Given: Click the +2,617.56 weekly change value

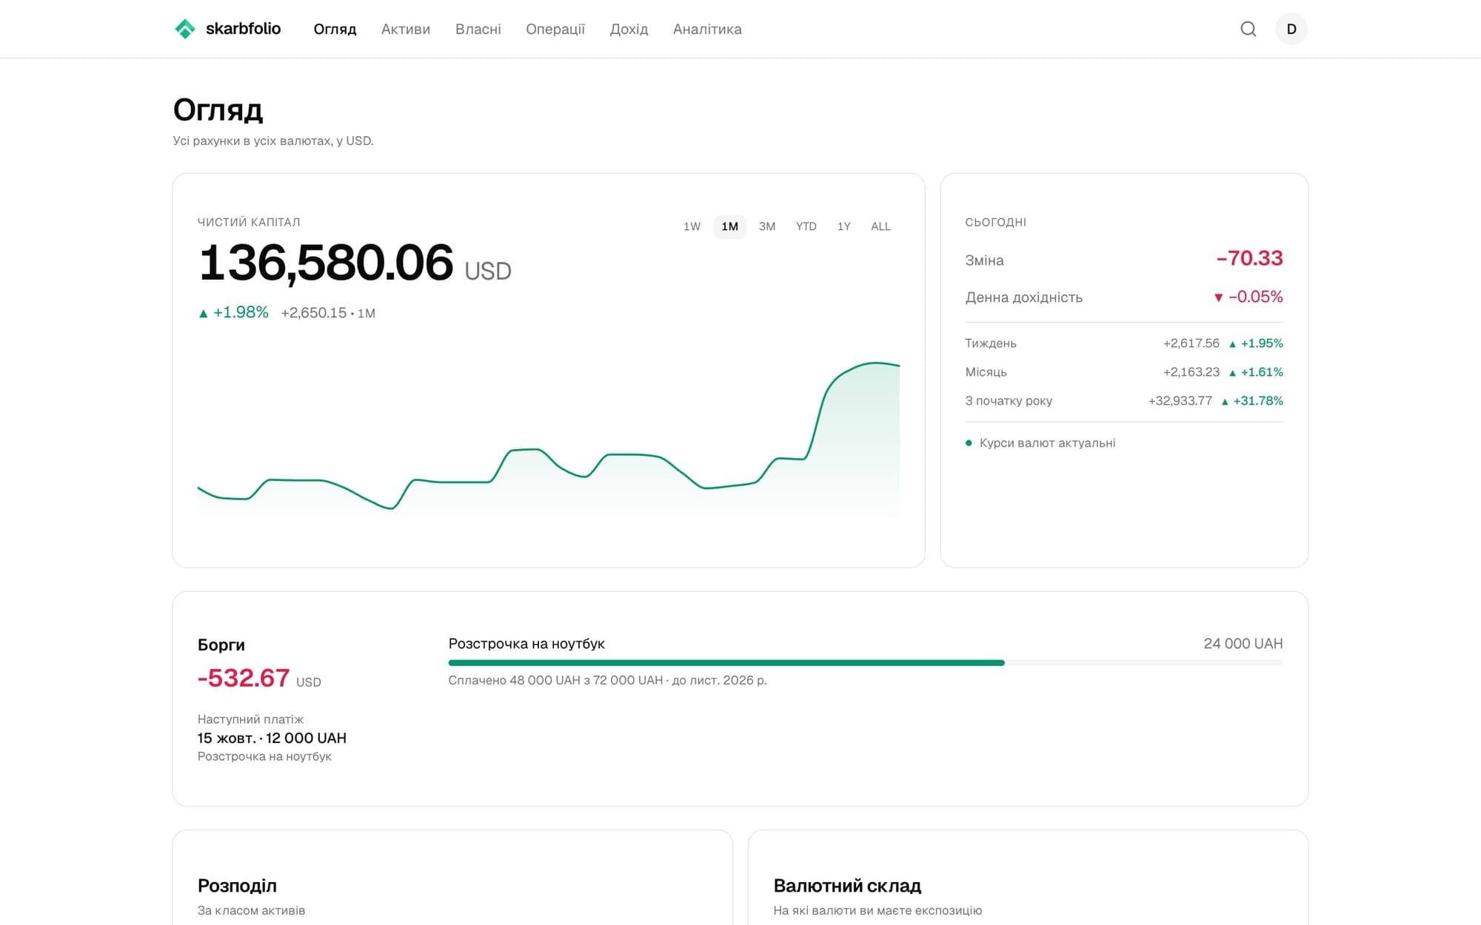Looking at the screenshot, I should (1191, 343).
